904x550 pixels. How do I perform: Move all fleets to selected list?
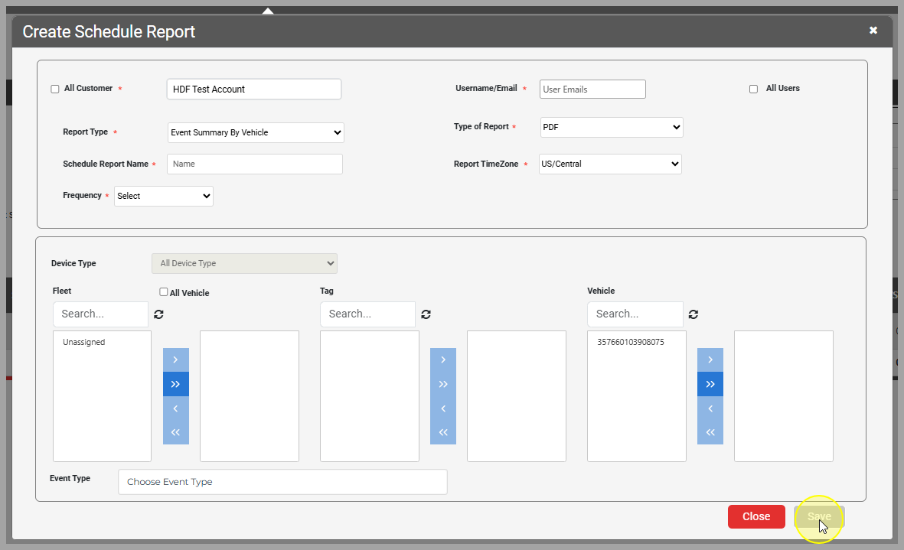tap(176, 384)
